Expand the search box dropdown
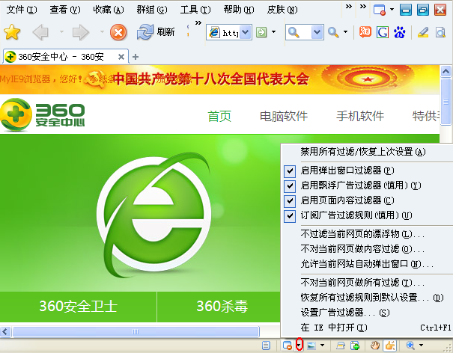This screenshot has width=453, height=353. (x=317, y=32)
